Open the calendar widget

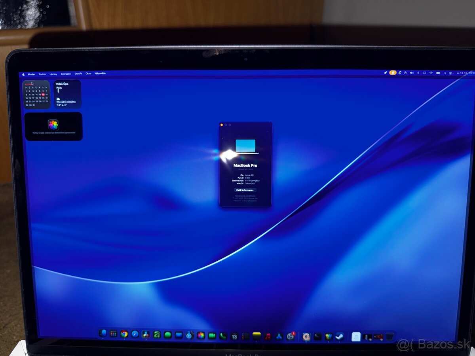point(36,94)
